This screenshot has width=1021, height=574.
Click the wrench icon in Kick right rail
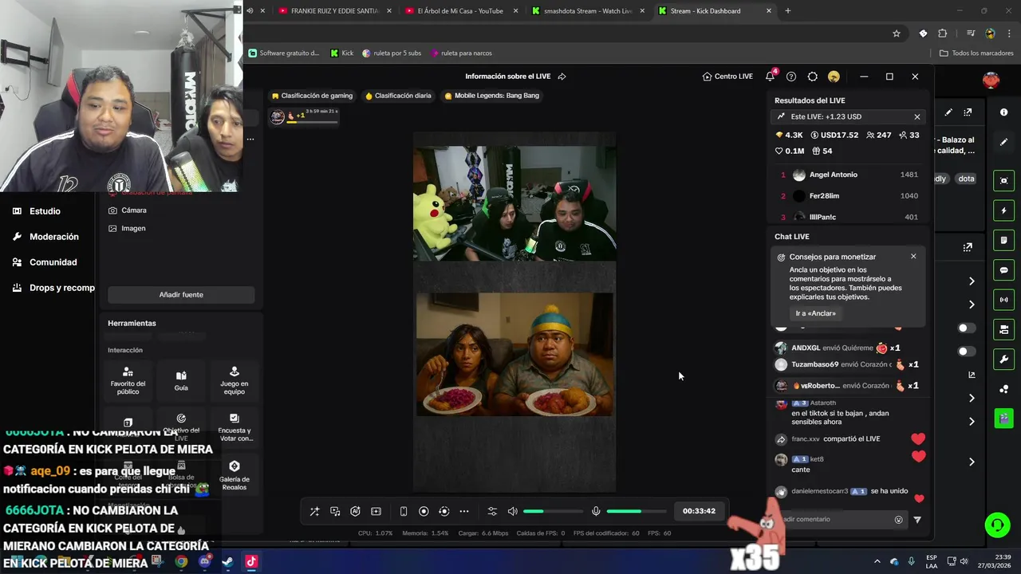pyautogui.click(x=1004, y=360)
